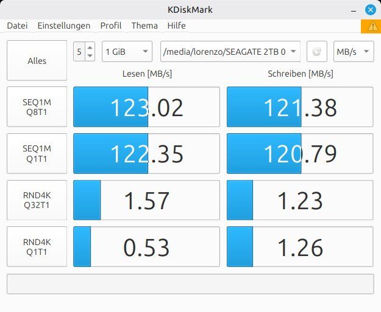Viewport: 381px width, 312px height.
Task: Open the MB/s unit dropdown
Action: (354, 52)
